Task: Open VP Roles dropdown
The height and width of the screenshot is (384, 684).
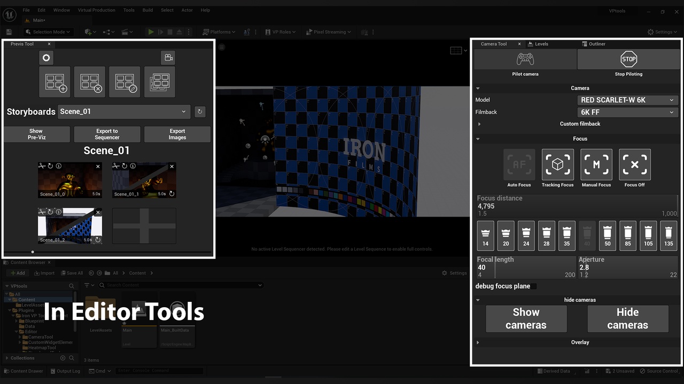Action: [x=281, y=32]
